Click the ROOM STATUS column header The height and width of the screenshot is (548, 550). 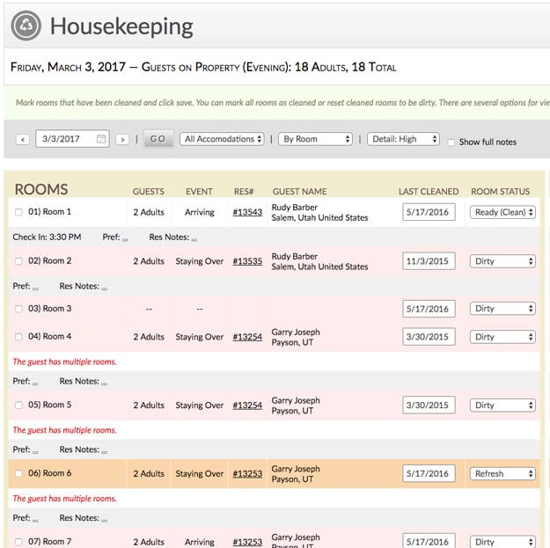[x=500, y=192]
